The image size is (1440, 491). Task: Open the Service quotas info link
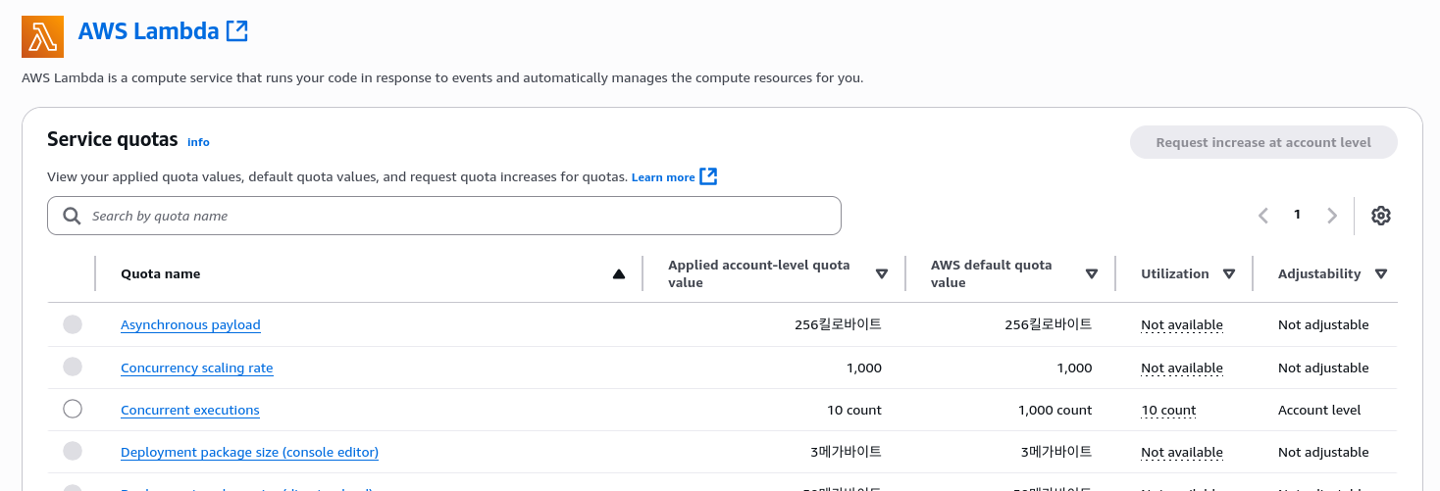[x=198, y=142]
